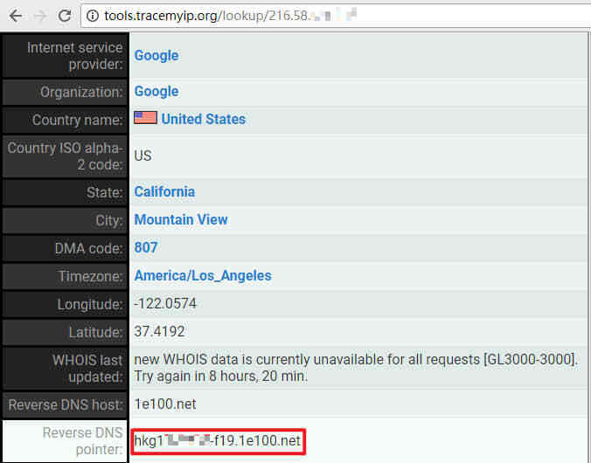Open the site info icon in address bar
The width and height of the screenshot is (591, 463).
pos(93,16)
